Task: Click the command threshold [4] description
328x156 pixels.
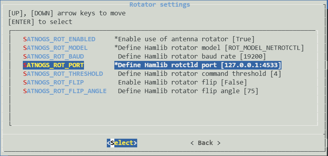Action: tap(199, 74)
